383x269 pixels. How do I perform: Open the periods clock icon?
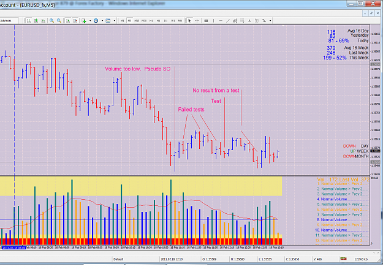[x=96, y=21]
